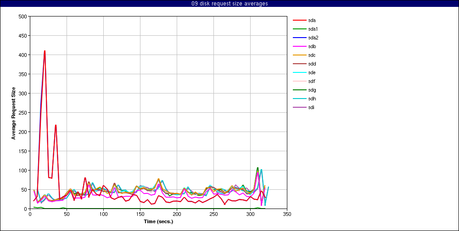Click the red sda legend color line
This screenshot has height=231, width=459.
[x=299, y=21]
